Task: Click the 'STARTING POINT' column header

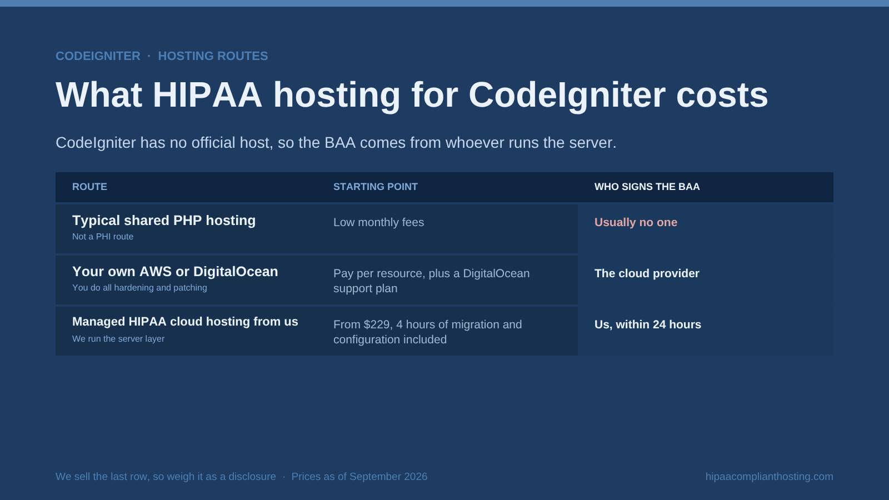Action: [376, 187]
